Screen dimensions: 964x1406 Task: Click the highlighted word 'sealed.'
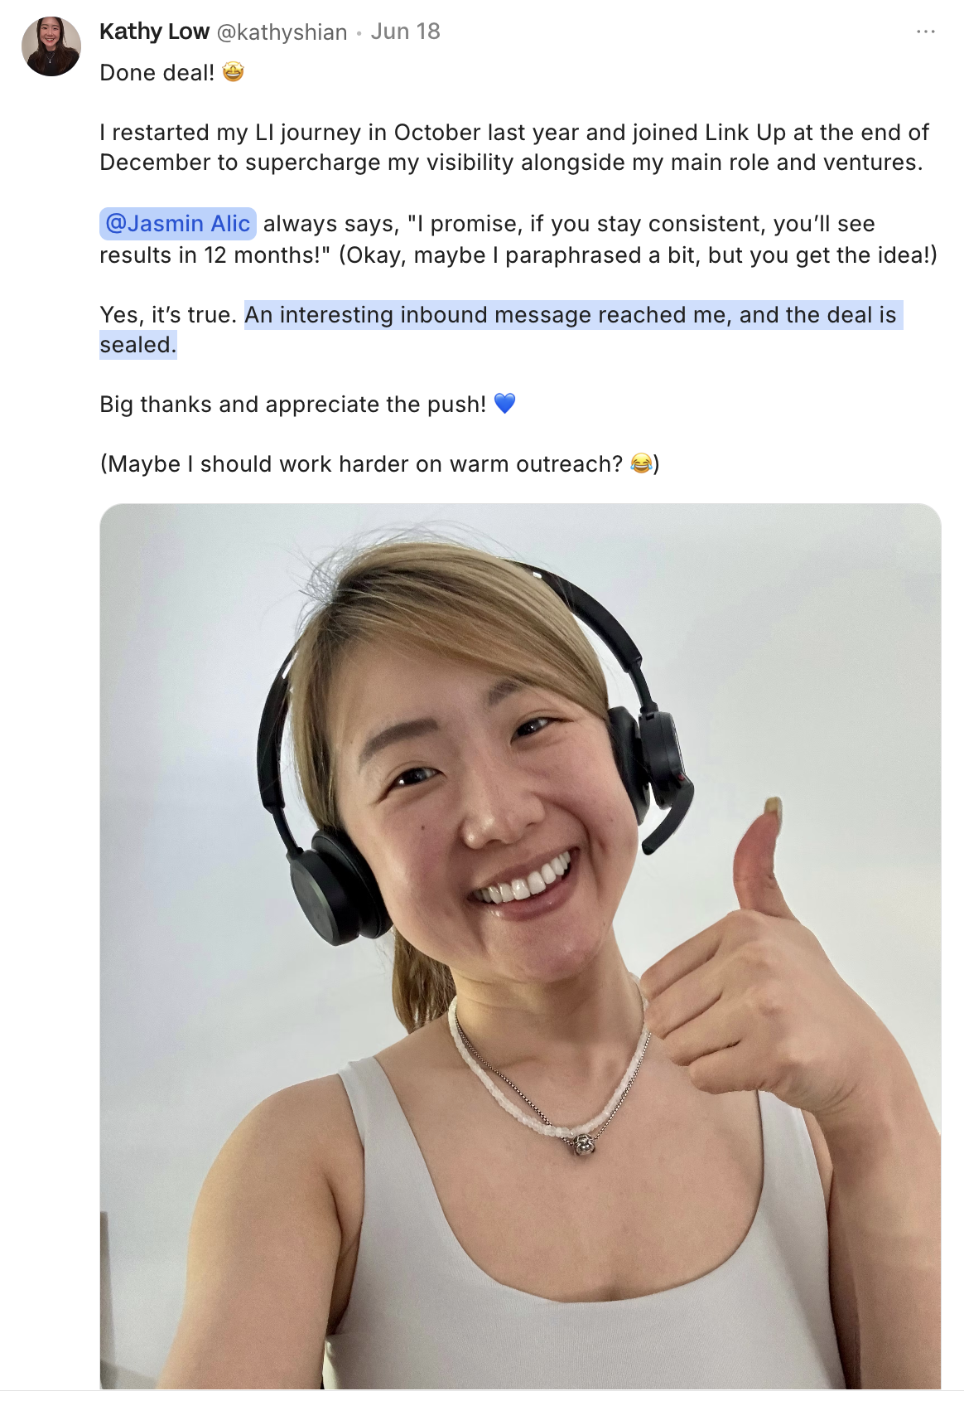tap(138, 345)
